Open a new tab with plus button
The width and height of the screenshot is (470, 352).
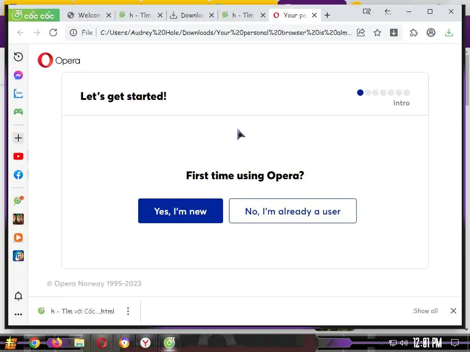[327, 15]
